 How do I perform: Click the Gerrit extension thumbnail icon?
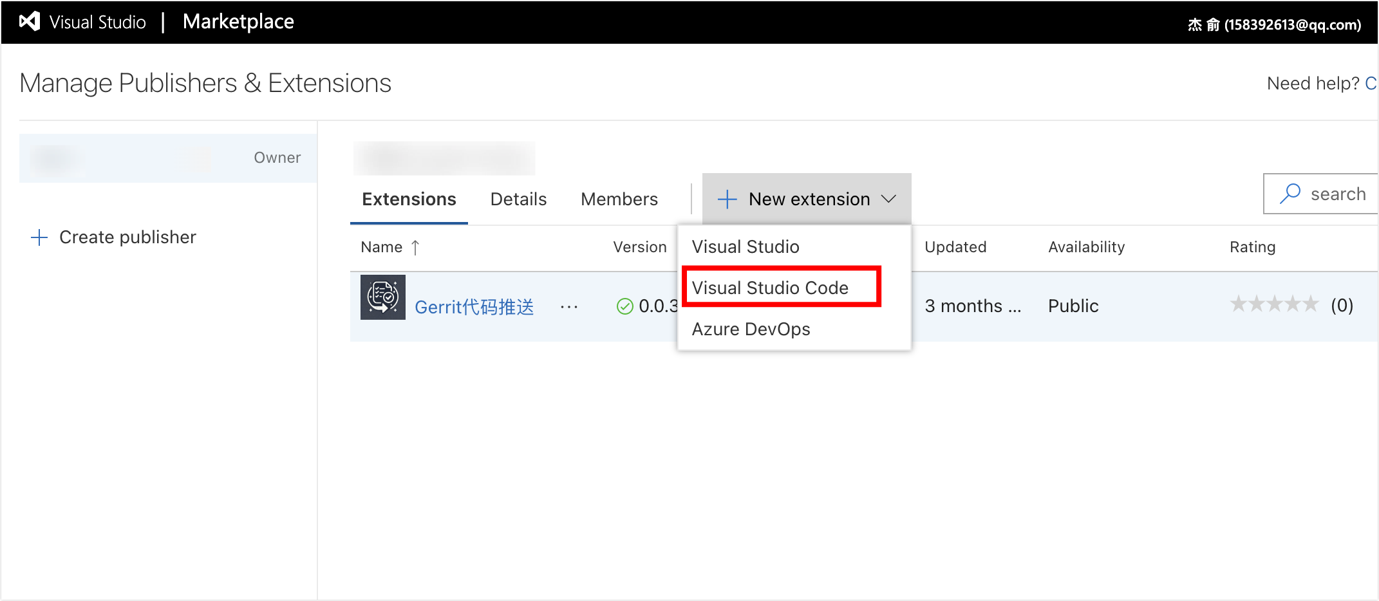(383, 297)
